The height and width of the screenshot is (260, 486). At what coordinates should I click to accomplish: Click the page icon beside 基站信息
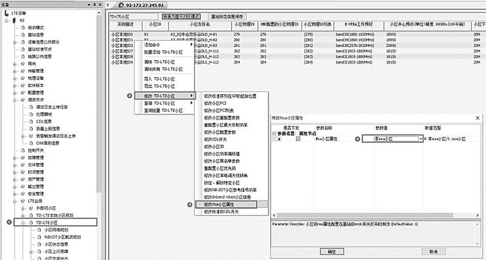point(23,35)
